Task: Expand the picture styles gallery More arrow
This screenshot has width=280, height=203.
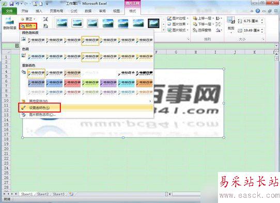Action: [x=164, y=30]
